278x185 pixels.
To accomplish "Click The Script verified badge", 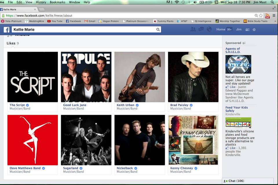I will (x=28, y=105).
